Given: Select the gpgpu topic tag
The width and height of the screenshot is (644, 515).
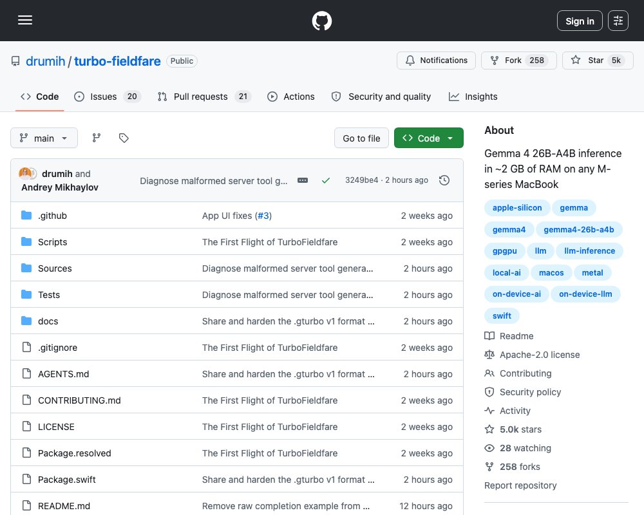Looking at the screenshot, I should pyautogui.click(x=505, y=251).
